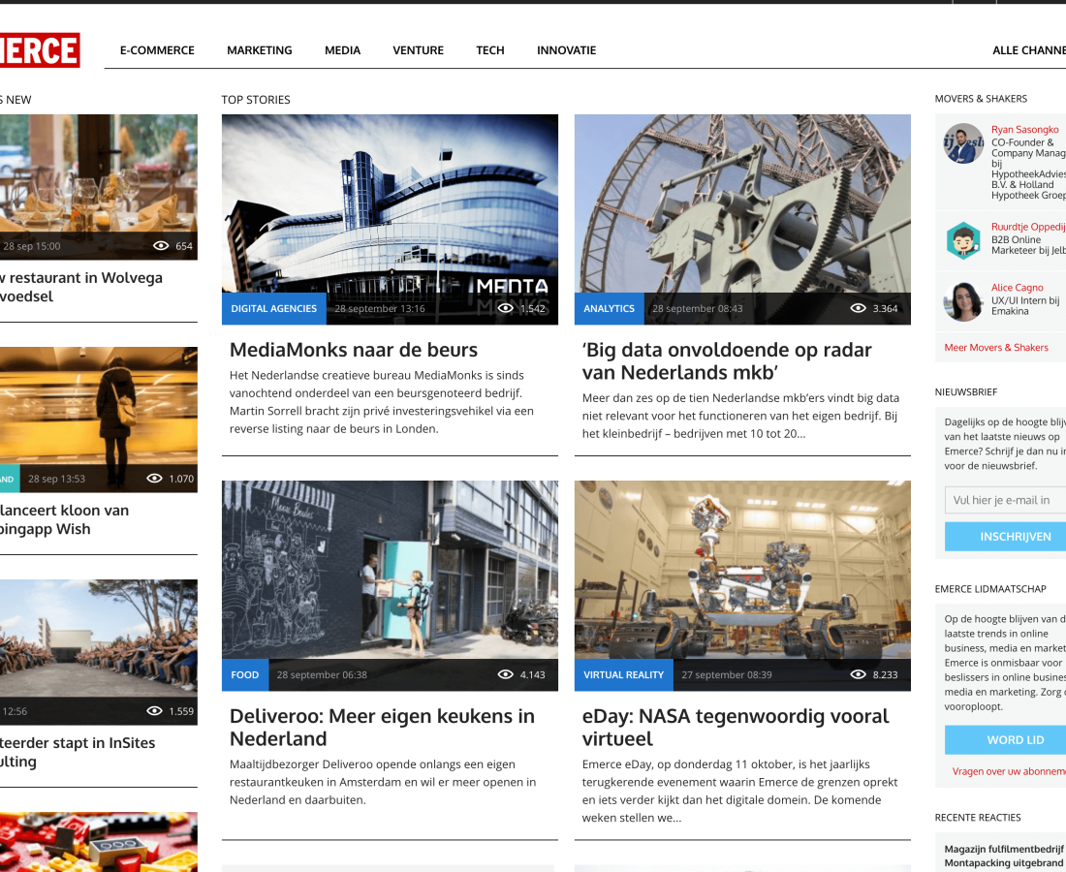This screenshot has height=872, width=1066.
Task: Click the ANALYTICS category tag
Action: coord(610,308)
